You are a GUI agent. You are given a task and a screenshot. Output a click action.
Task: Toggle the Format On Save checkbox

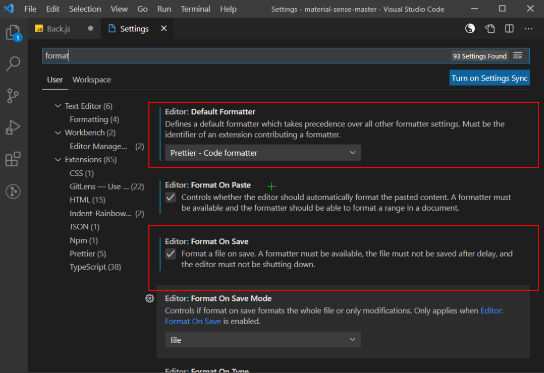tap(171, 254)
